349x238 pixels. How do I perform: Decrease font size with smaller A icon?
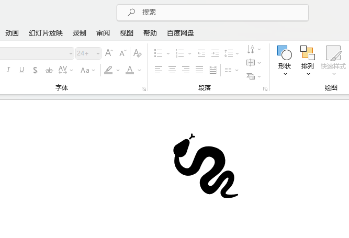[122, 53]
